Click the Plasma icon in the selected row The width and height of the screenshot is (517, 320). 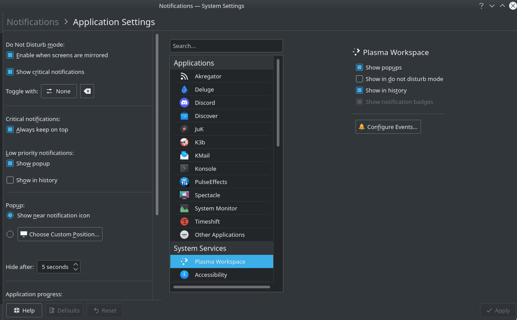click(x=184, y=261)
